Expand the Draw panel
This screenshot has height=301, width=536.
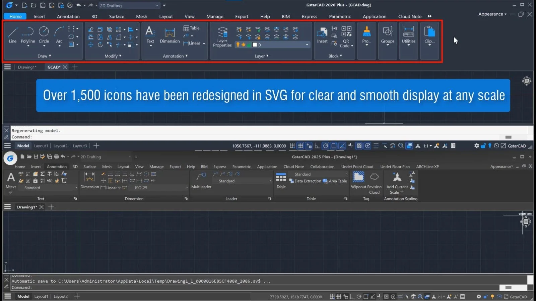(x=44, y=56)
